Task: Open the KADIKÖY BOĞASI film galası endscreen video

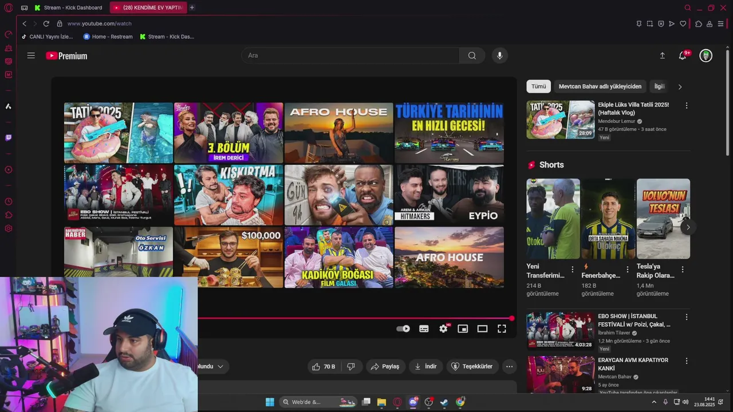Action: 338,257
